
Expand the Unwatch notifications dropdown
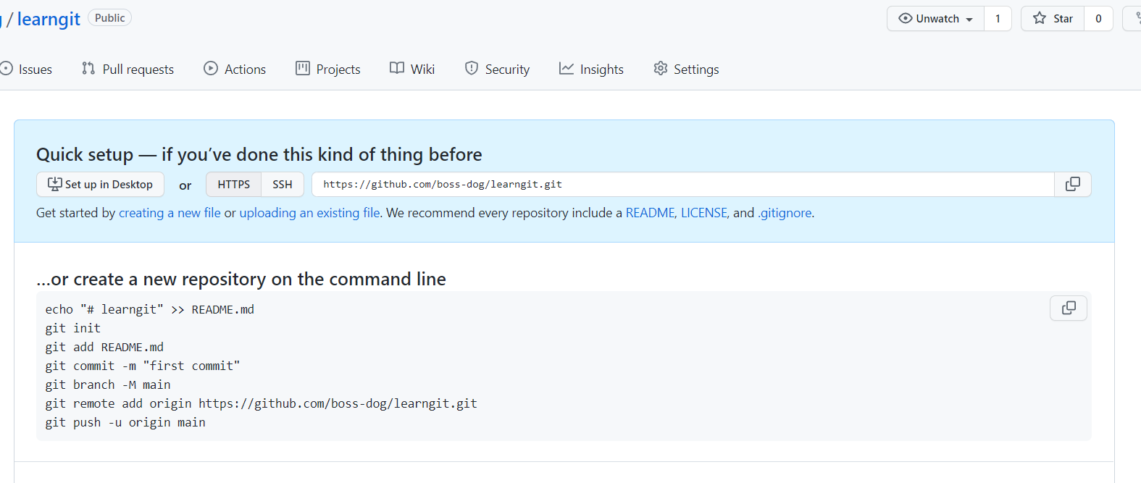(935, 19)
